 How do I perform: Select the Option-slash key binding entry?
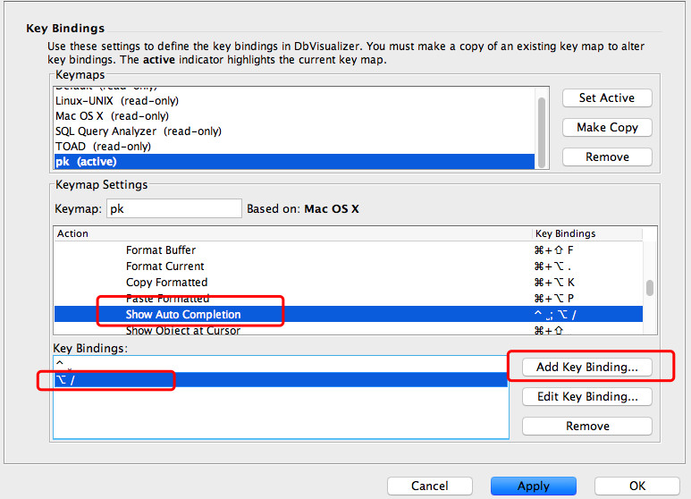[x=107, y=380]
